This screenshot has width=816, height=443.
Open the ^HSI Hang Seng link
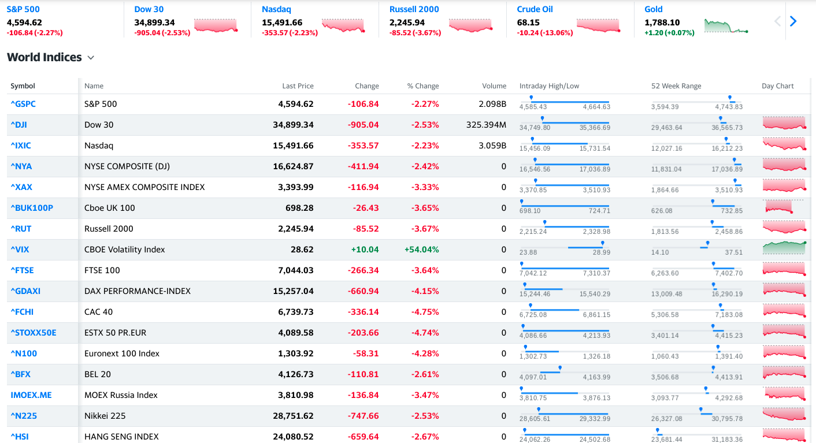click(x=20, y=437)
